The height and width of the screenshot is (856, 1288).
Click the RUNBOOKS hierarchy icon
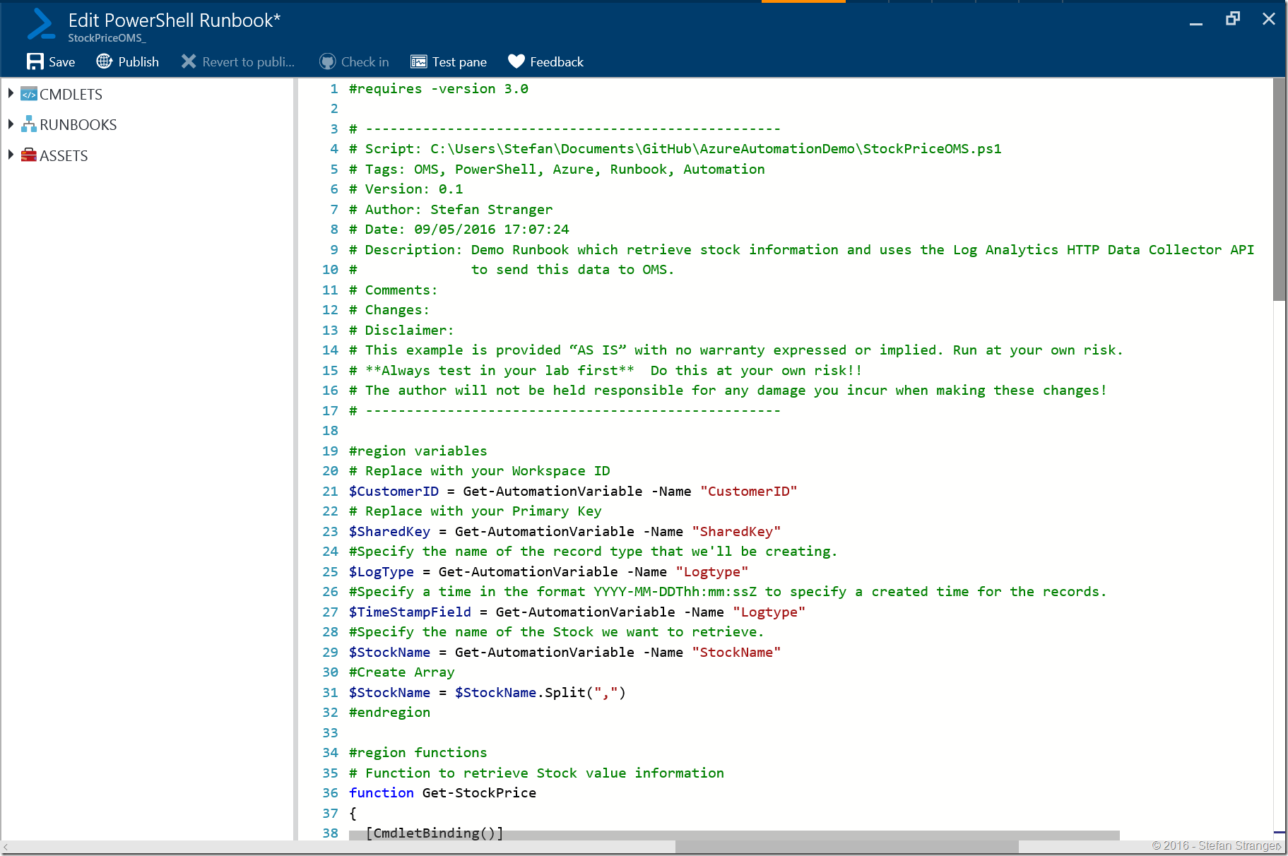pos(29,124)
